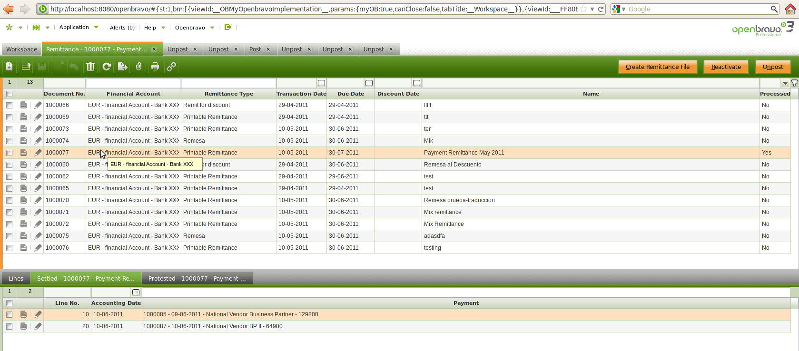Select the checkbox for document 1000077
This screenshot has height=351, width=799.
[x=9, y=153]
